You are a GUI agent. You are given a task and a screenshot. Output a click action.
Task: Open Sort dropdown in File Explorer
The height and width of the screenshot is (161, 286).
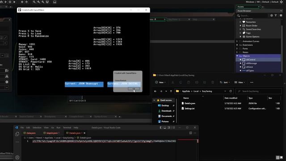tap(225, 82)
